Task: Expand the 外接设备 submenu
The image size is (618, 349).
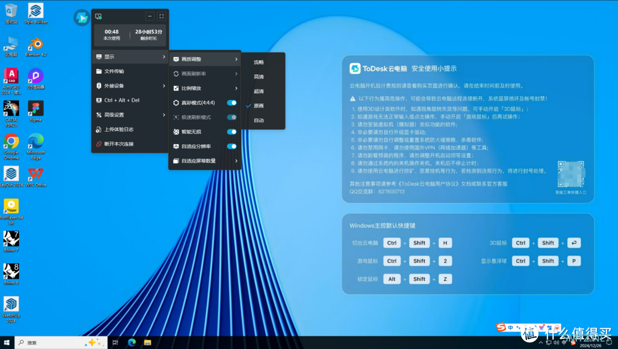Action: [130, 86]
